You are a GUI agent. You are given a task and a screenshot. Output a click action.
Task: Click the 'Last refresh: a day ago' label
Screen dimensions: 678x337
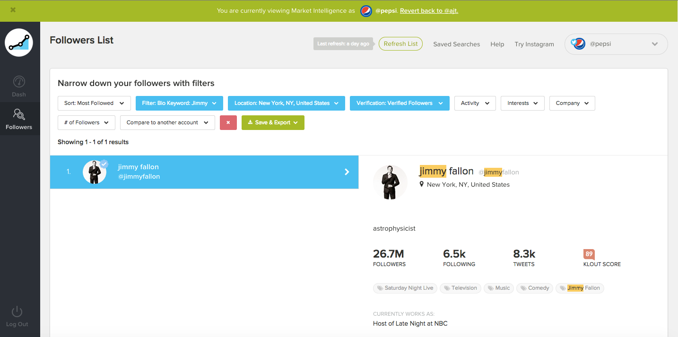(343, 44)
